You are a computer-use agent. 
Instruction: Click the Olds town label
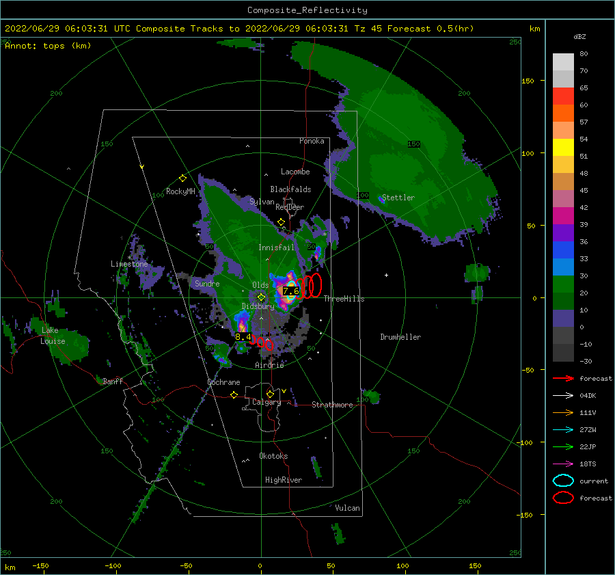pyautogui.click(x=260, y=285)
